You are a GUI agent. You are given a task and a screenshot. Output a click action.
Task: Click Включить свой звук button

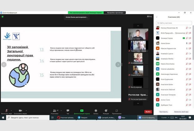(x=181, y=111)
